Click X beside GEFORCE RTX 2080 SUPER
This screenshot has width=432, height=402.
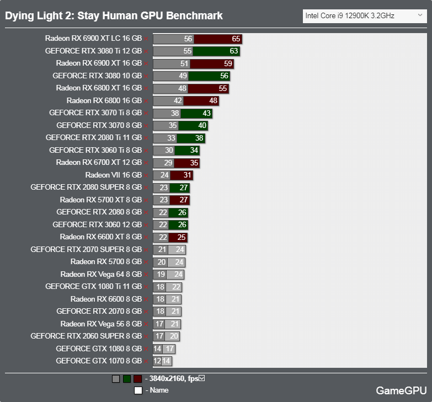click(146, 187)
